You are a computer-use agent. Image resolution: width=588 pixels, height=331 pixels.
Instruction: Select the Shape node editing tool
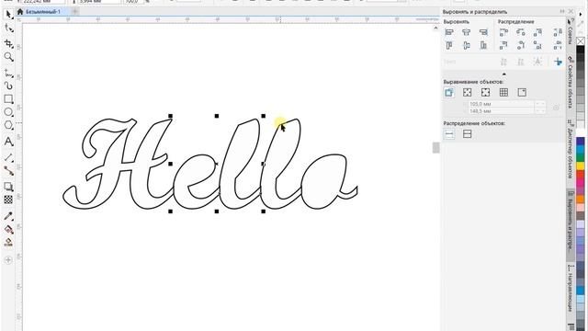[x=8, y=29]
